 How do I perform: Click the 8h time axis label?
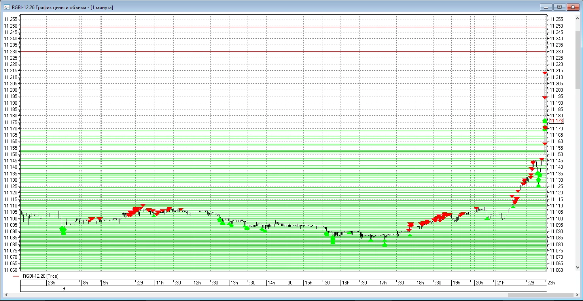[86, 283]
